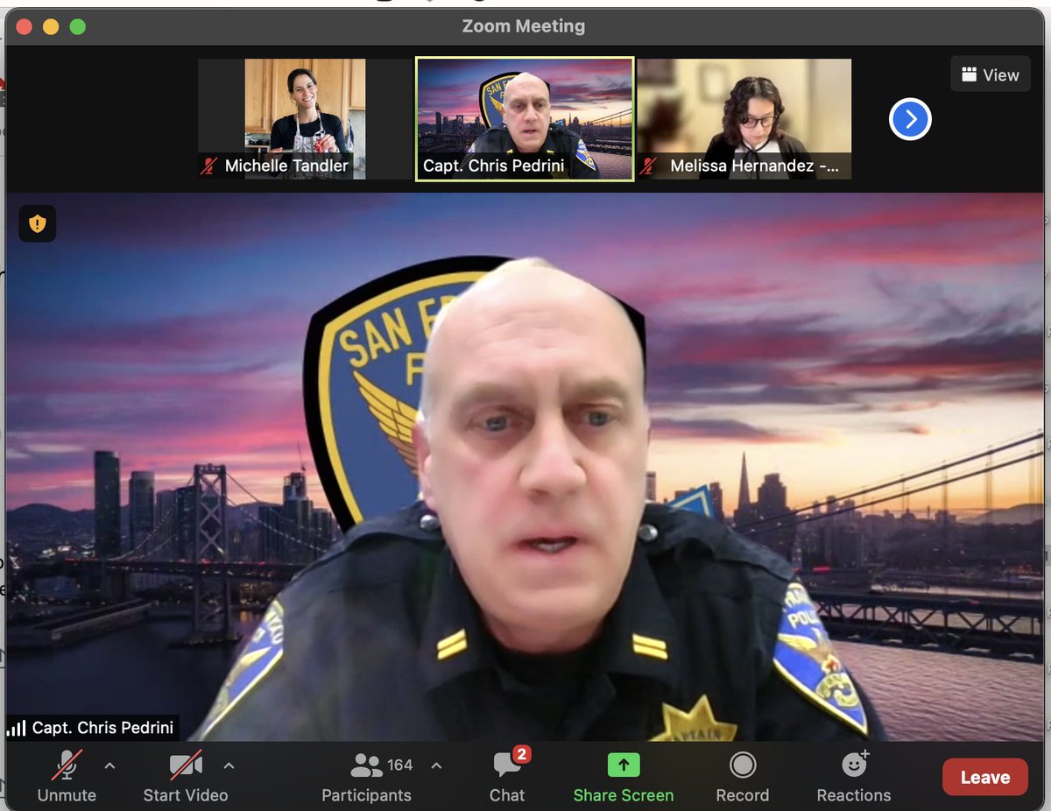
Task: Click the Zoom Meeting window title
Action: click(x=524, y=26)
